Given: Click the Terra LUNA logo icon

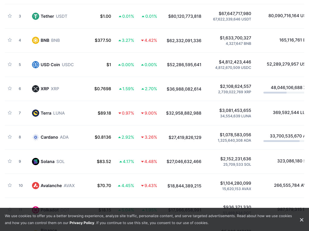Looking at the screenshot, I should tap(36, 113).
